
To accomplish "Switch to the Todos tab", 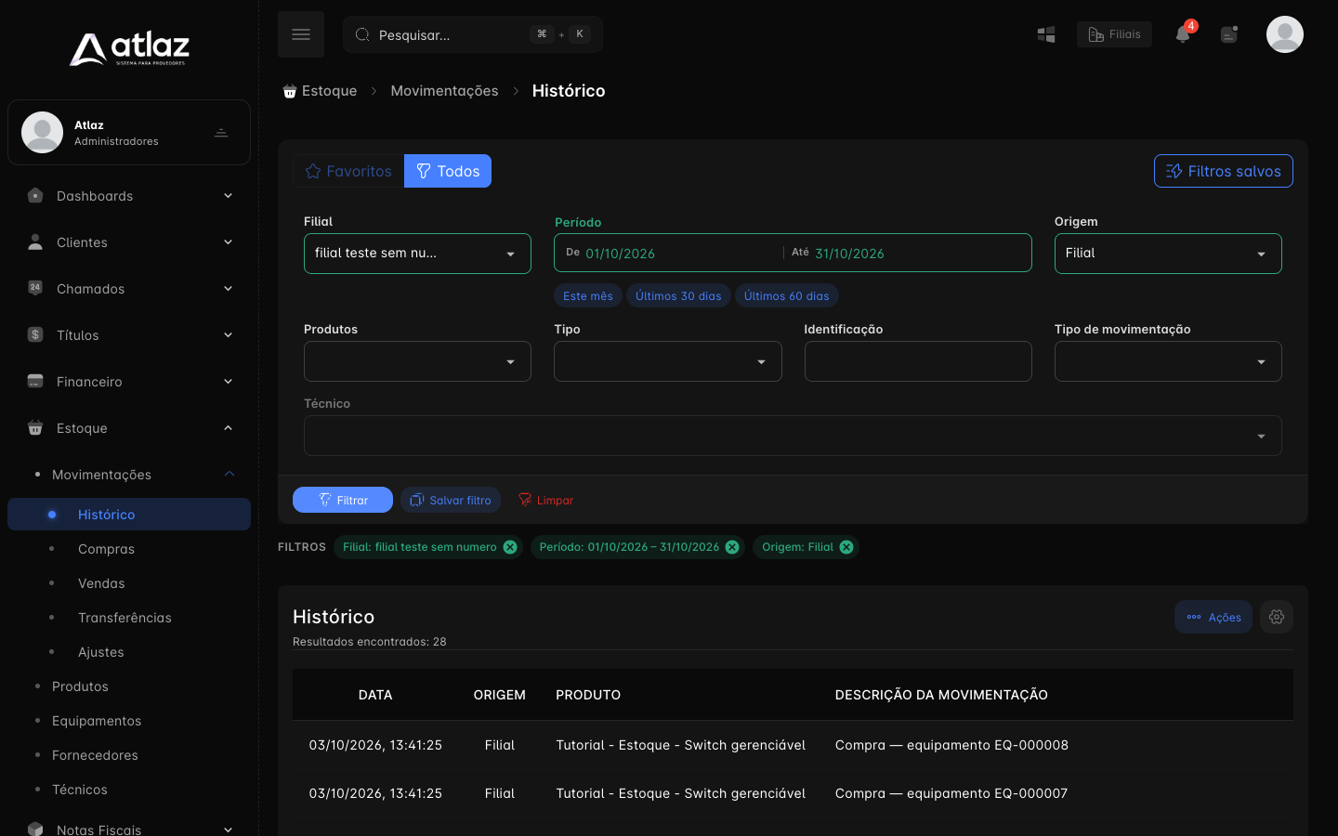I will pos(448,171).
